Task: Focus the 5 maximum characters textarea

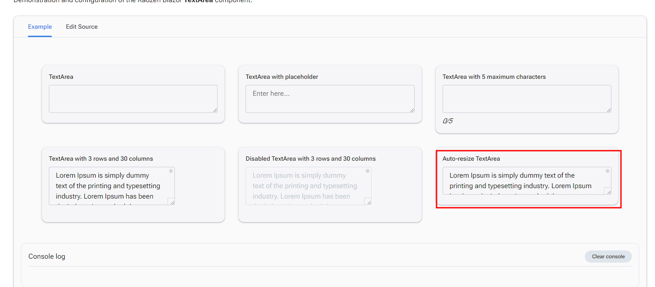Action: coord(526,98)
